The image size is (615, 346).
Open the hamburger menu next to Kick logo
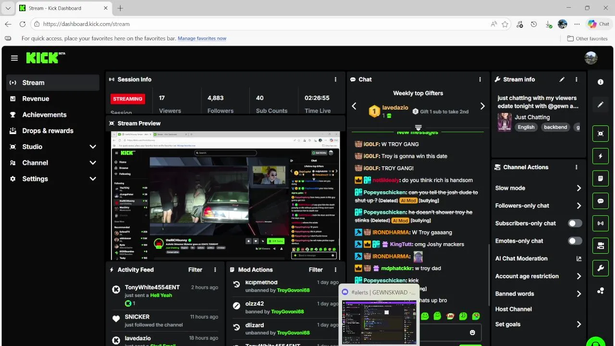pyautogui.click(x=14, y=58)
